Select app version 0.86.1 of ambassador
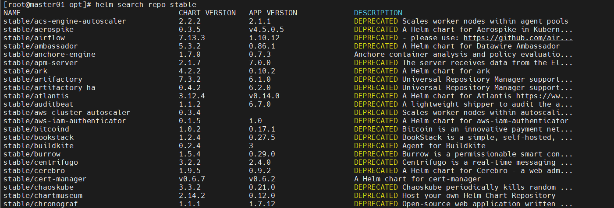Image resolution: width=614 pixels, height=208 pixels. 262,46
